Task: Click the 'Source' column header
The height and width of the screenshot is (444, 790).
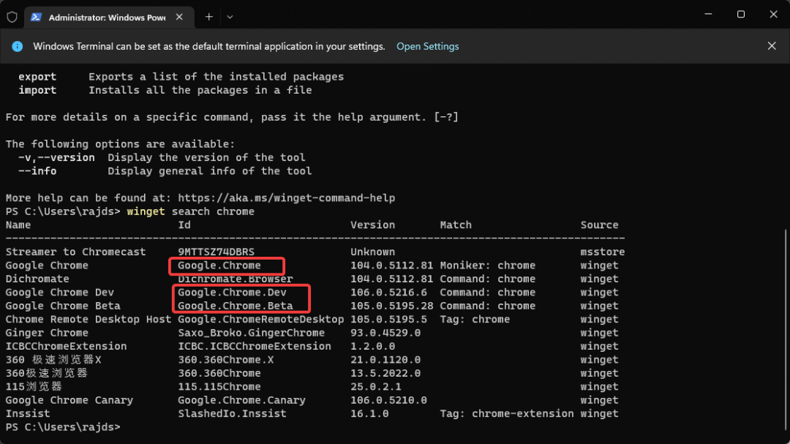Action: pos(600,225)
